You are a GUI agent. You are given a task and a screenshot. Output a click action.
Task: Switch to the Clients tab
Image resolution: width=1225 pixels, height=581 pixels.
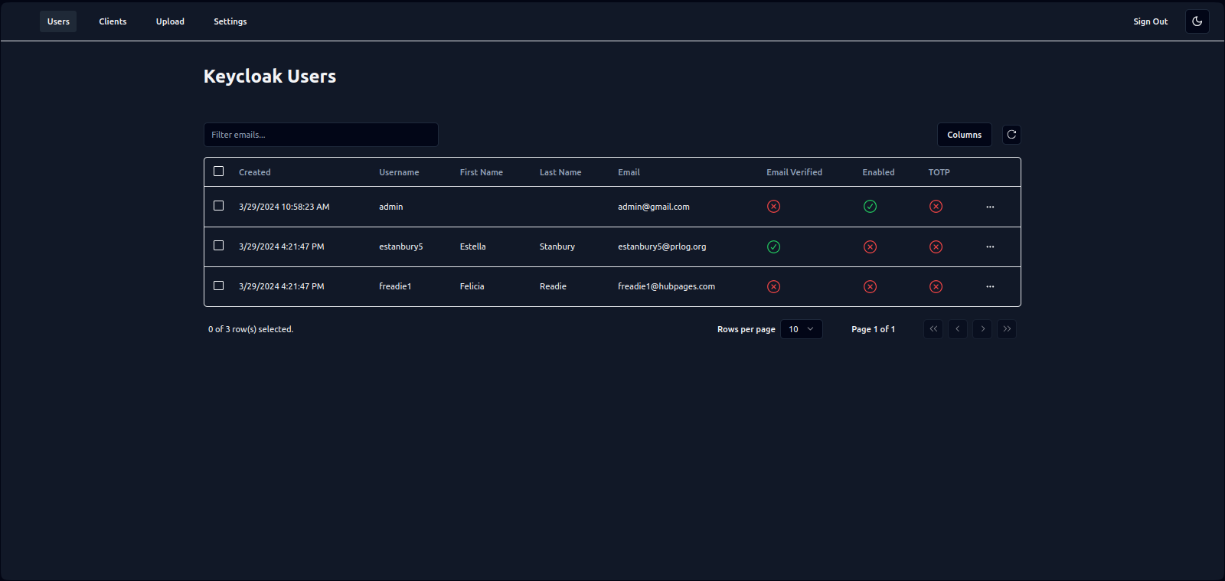click(113, 21)
